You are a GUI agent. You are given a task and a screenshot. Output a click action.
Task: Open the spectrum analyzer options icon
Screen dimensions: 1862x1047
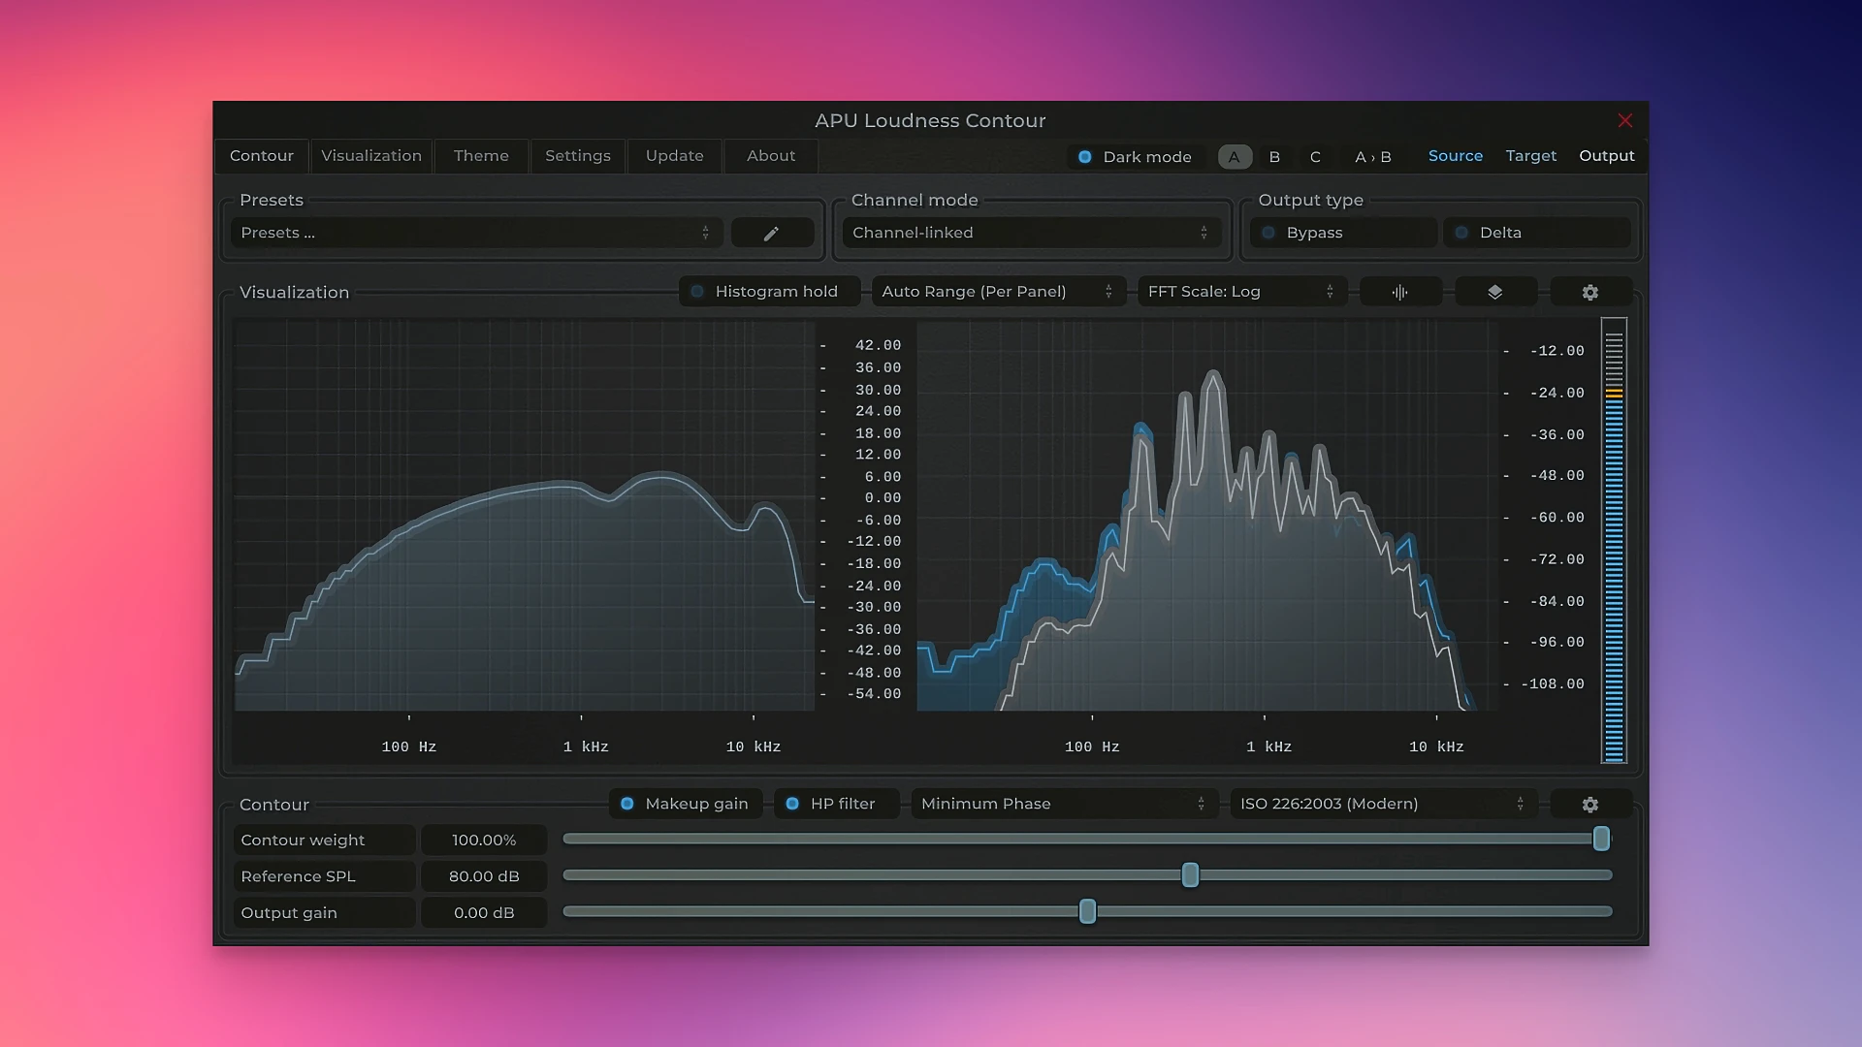tap(1401, 291)
